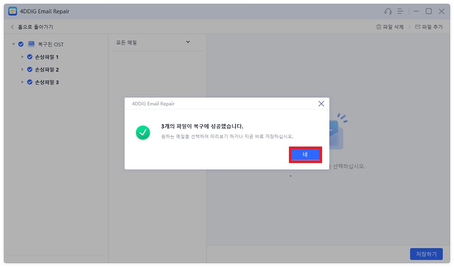Select 손상파일 1 in the tree
Screen dimensions: 454x267
[46, 57]
